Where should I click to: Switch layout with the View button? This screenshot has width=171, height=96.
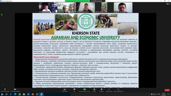[168, 4]
